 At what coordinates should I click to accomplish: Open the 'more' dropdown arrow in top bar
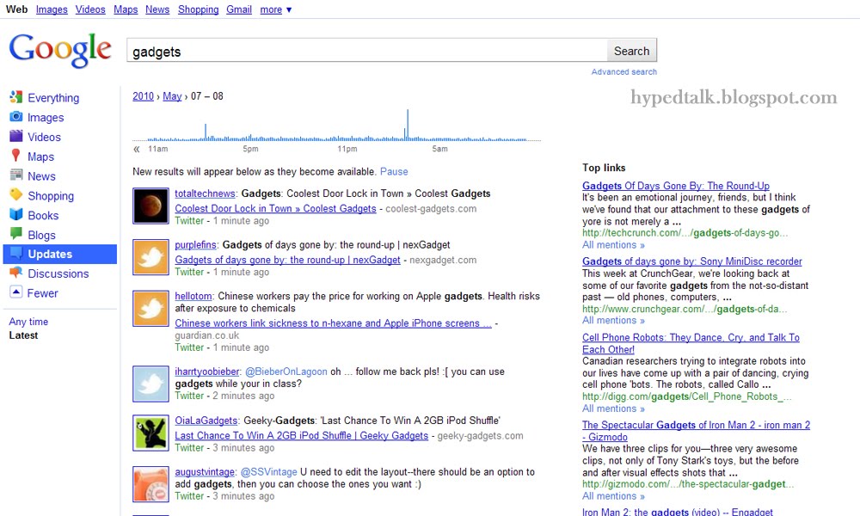point(289,9)
